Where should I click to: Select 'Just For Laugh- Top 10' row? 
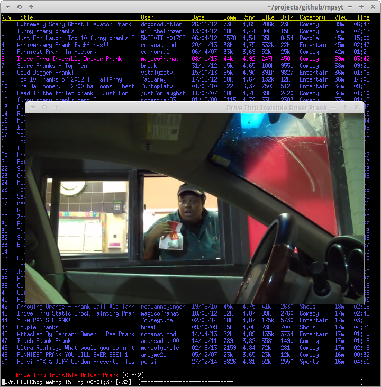point(185,38)
